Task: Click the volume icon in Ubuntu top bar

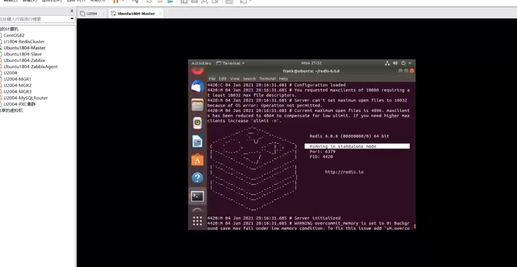Action: [395, 63]
